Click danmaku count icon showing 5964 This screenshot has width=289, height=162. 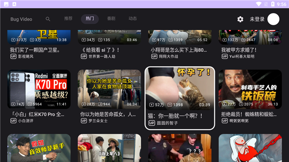coord(30,104)
